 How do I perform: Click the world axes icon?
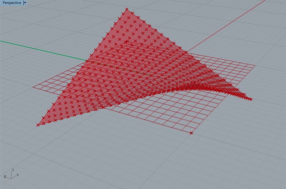pyautogui.click(x=11, y=174)
